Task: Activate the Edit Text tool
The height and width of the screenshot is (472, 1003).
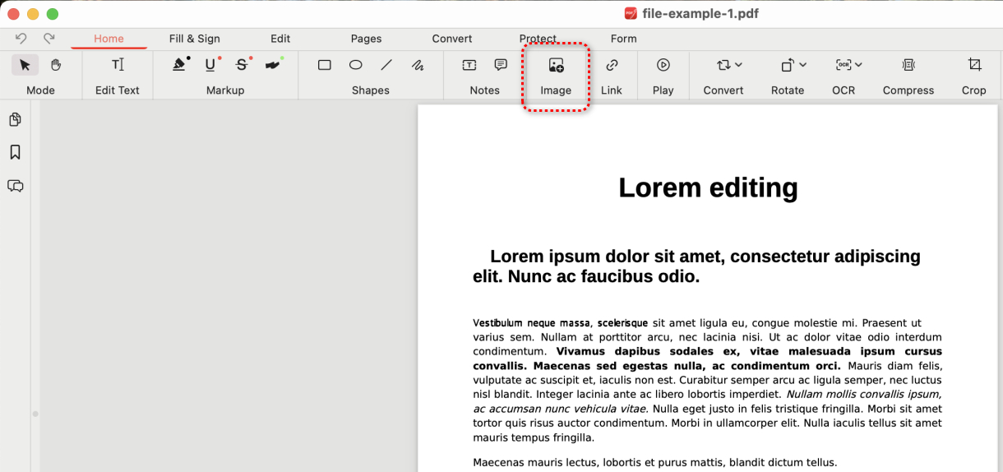Action: click(x=118, y=65)
